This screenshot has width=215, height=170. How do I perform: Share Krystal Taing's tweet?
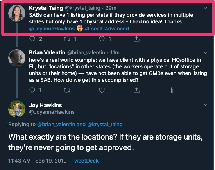point(136,39)
